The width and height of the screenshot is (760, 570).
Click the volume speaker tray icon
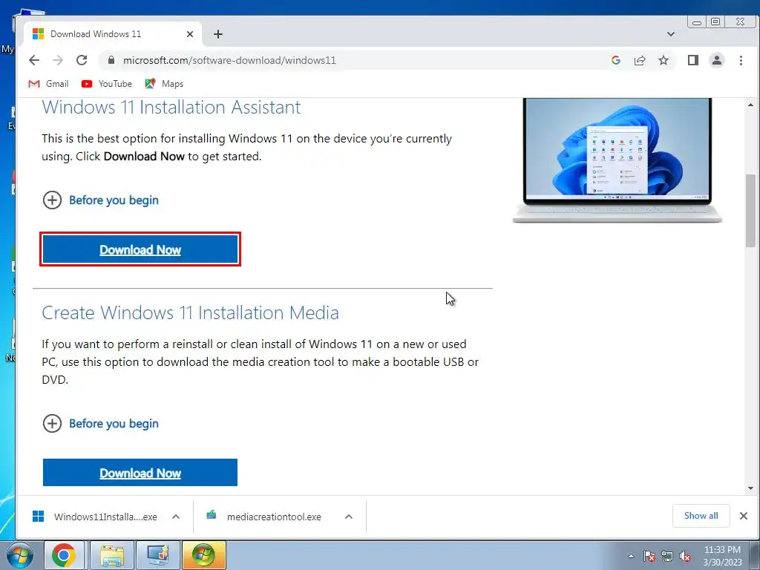pyautogui.click(x=685, y=556)
